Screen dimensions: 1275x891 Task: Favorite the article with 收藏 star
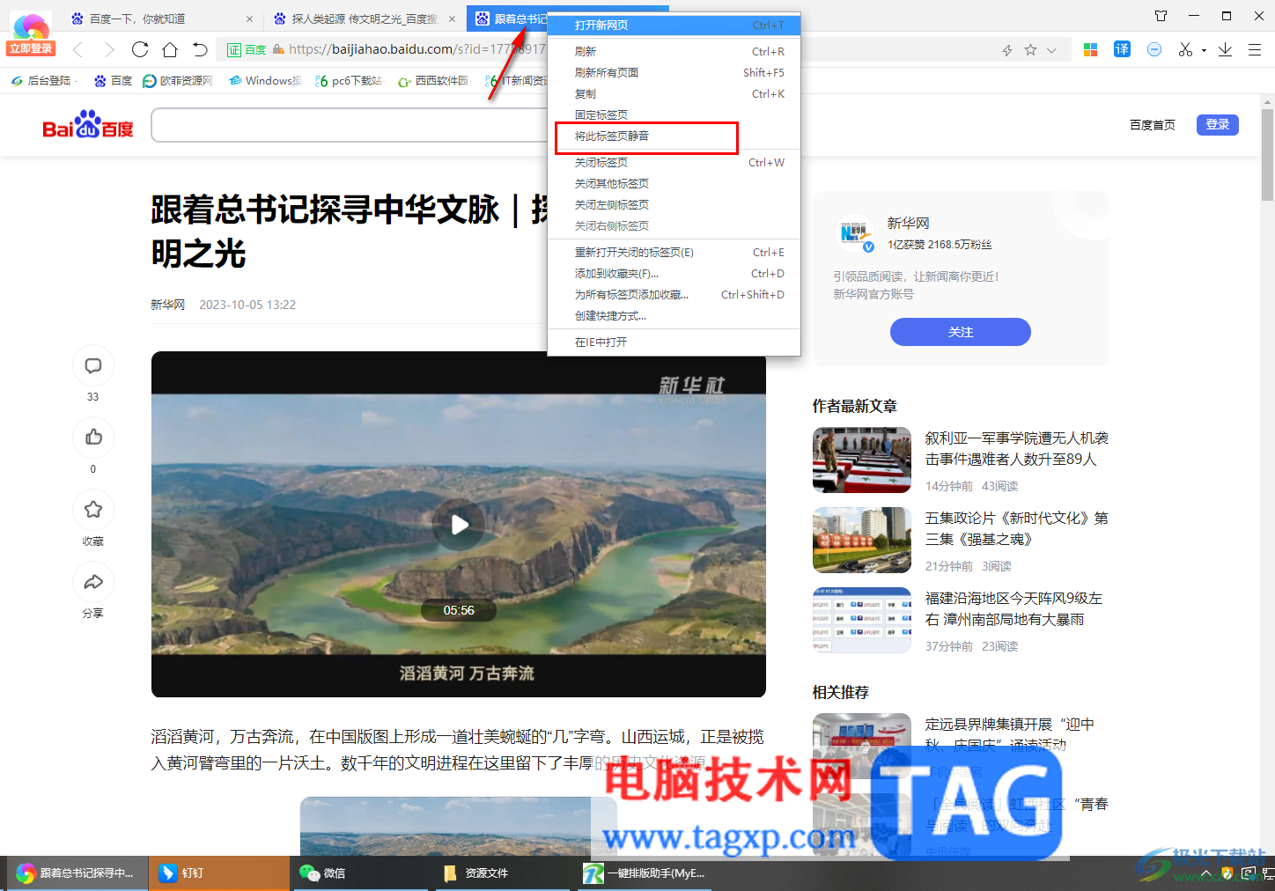(x=93, y=510)
